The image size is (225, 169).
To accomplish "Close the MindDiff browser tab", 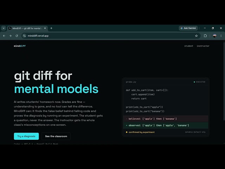I will coord(45,28).
